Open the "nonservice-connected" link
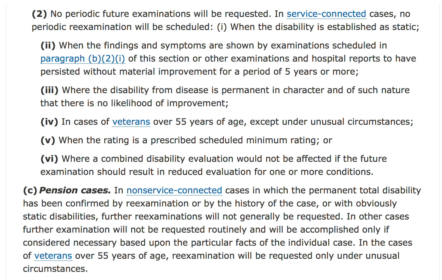442x280 pixels. tap(174, 190)
